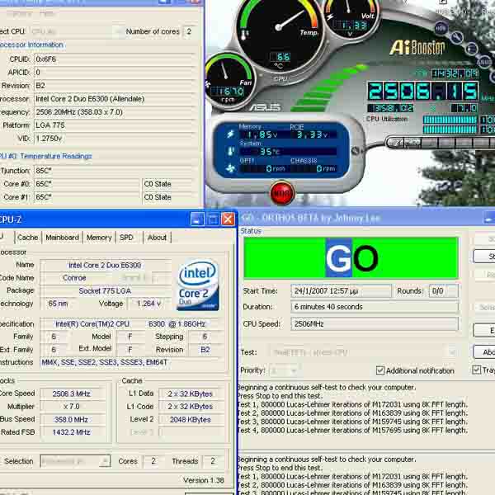Click the round button below the wrench button
This screenshot has width=495, height=495.
coord(471,49)
